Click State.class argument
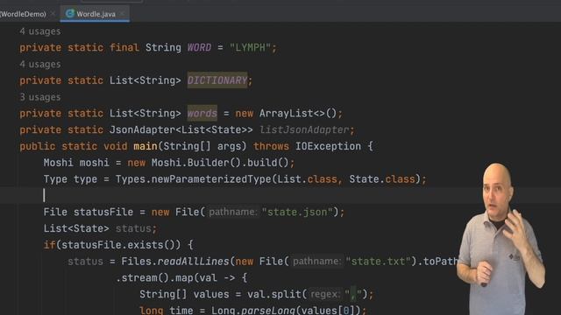This screenshot has width=561, height=315. (x=382, y=178)
